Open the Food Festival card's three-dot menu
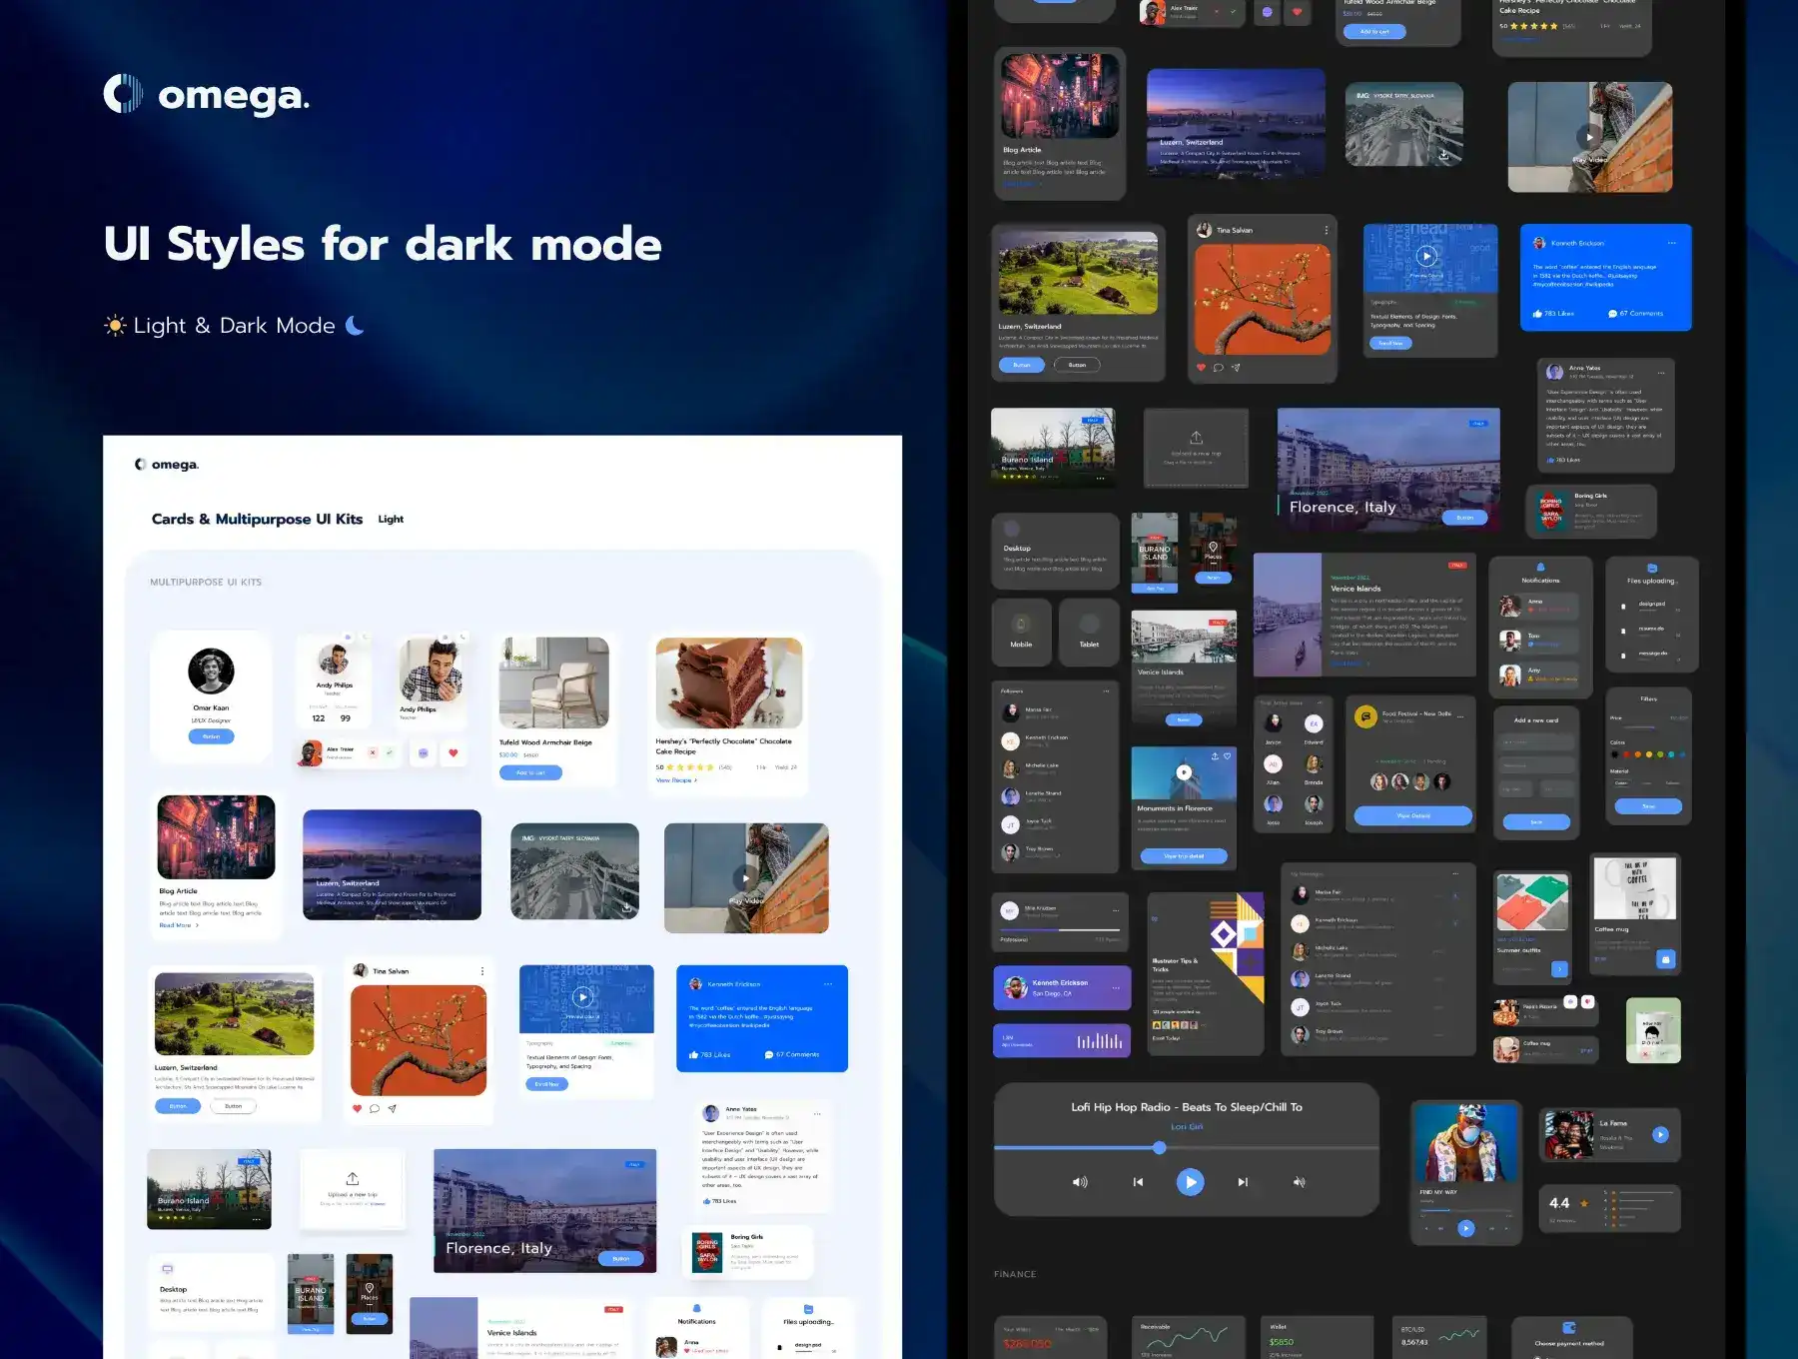Viewport: 1798px width, 1359px height. (1460, 715)
